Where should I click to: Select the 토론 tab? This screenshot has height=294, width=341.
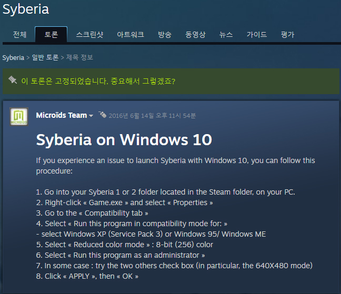point(51,34)
